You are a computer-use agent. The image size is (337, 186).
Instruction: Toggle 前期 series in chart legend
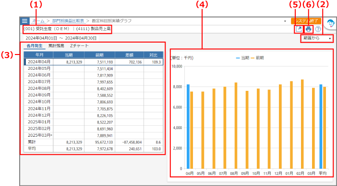pos(257,58)
